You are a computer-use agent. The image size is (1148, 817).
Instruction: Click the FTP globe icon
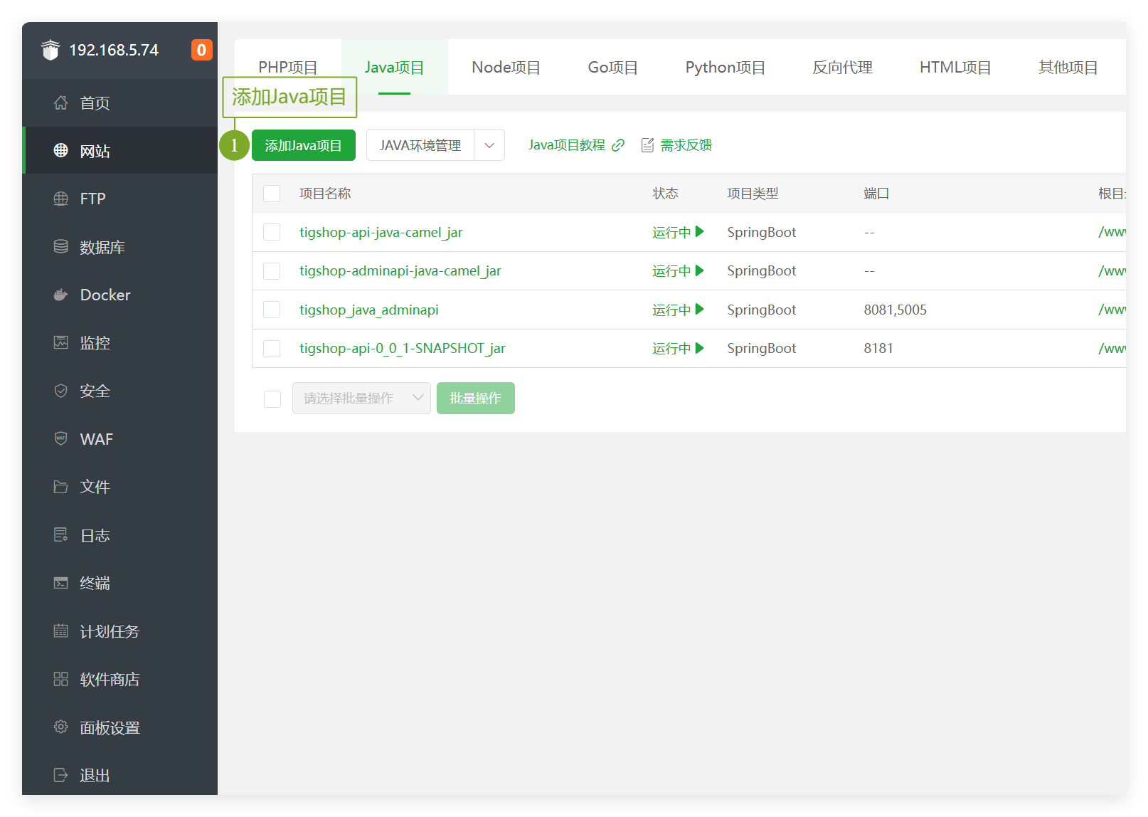(61, 199)
